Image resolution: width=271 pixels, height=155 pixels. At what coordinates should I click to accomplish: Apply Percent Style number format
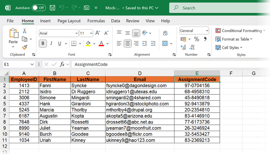coord(196,39)
